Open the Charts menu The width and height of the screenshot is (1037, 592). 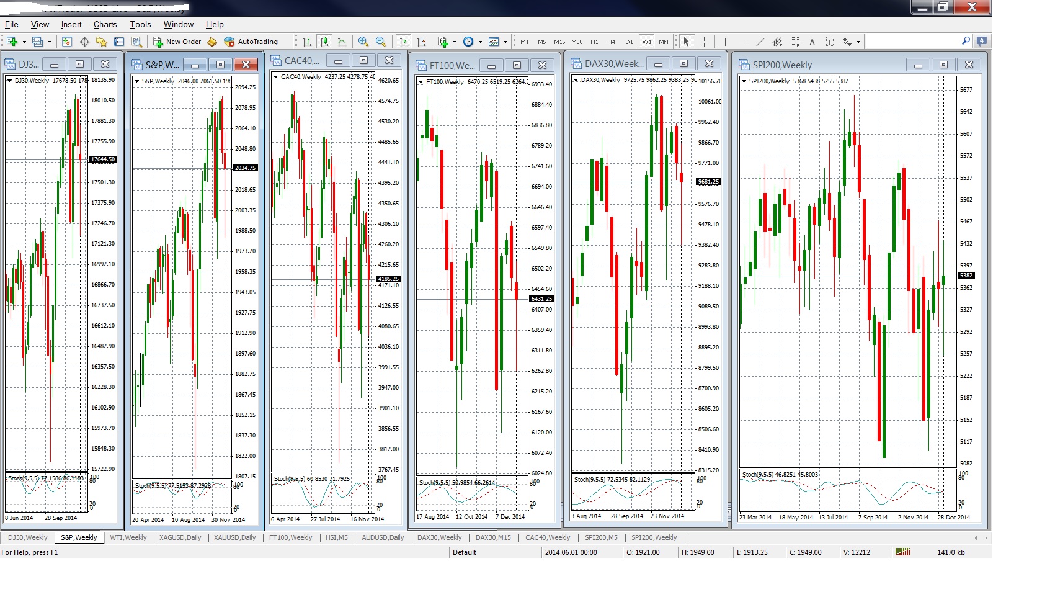(x=105, y=24)
